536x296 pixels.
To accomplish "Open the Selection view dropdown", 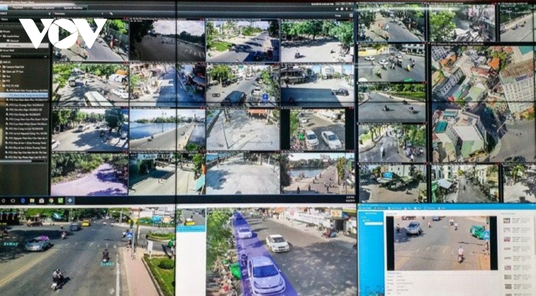I will click(x=80, y=14).
